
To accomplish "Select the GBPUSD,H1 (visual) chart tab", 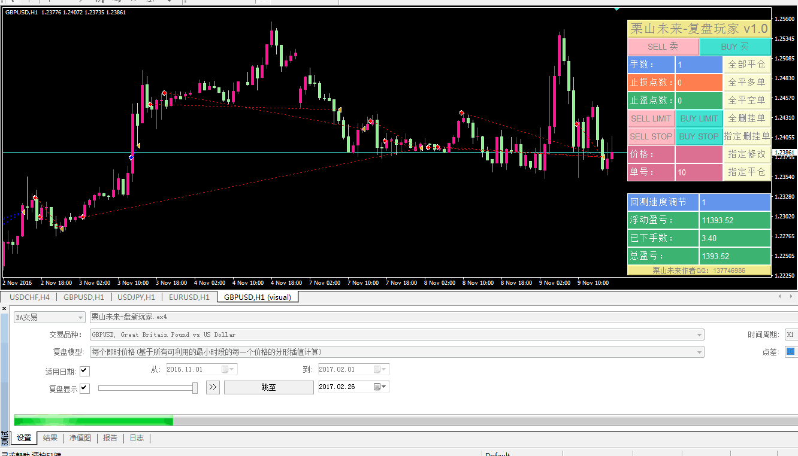I will pyautogui.click(x=258, y=297).
